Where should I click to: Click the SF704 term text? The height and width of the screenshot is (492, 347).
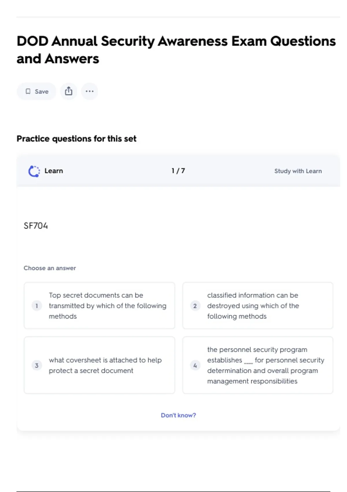pos(36,226)
